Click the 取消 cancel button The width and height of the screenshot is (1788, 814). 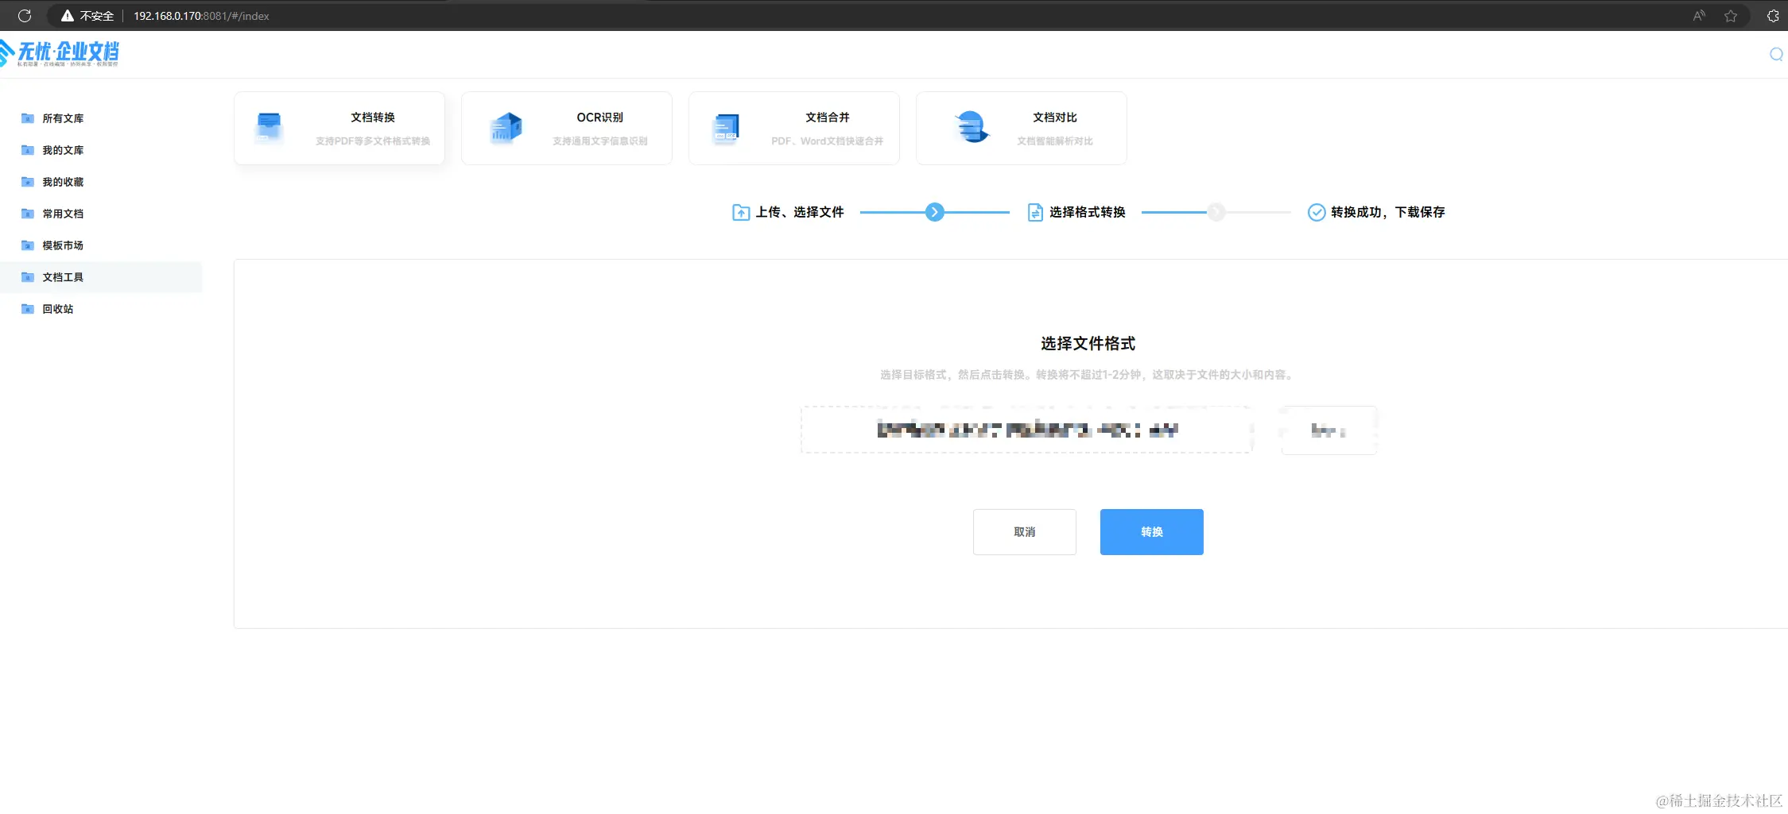(1024, 531)
